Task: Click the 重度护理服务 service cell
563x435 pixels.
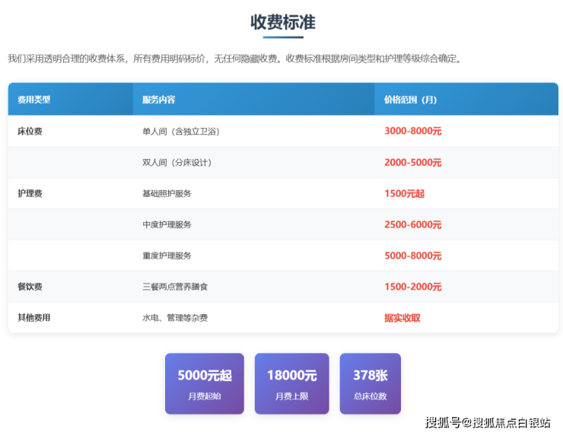Action: pyautogui.click(x=167, y=256)
